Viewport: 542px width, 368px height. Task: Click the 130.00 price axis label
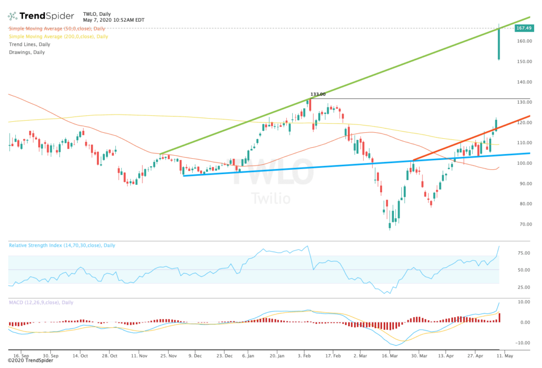(525, 102)
